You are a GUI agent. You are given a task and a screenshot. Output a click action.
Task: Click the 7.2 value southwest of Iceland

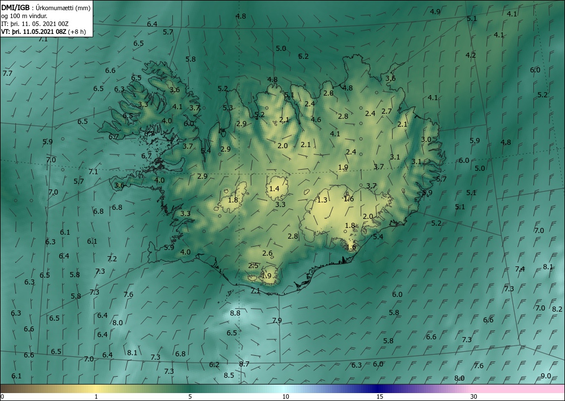[x=112, y=258]
